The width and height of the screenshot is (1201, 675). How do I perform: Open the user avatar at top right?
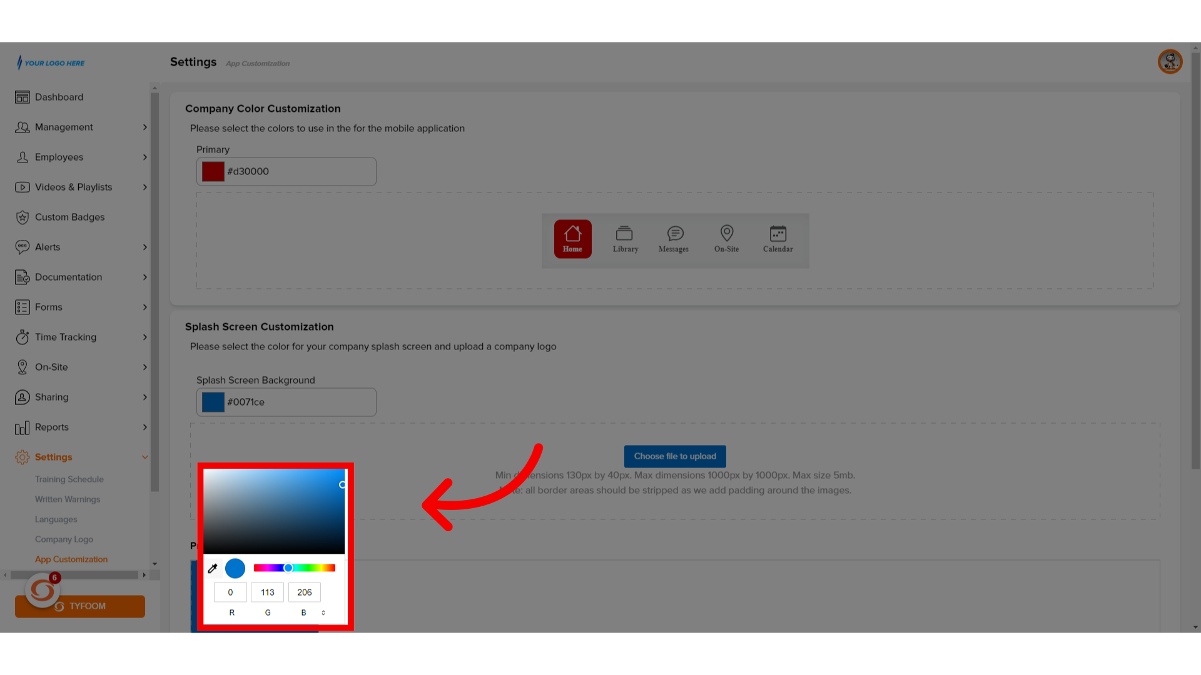tap(1170, 62)
